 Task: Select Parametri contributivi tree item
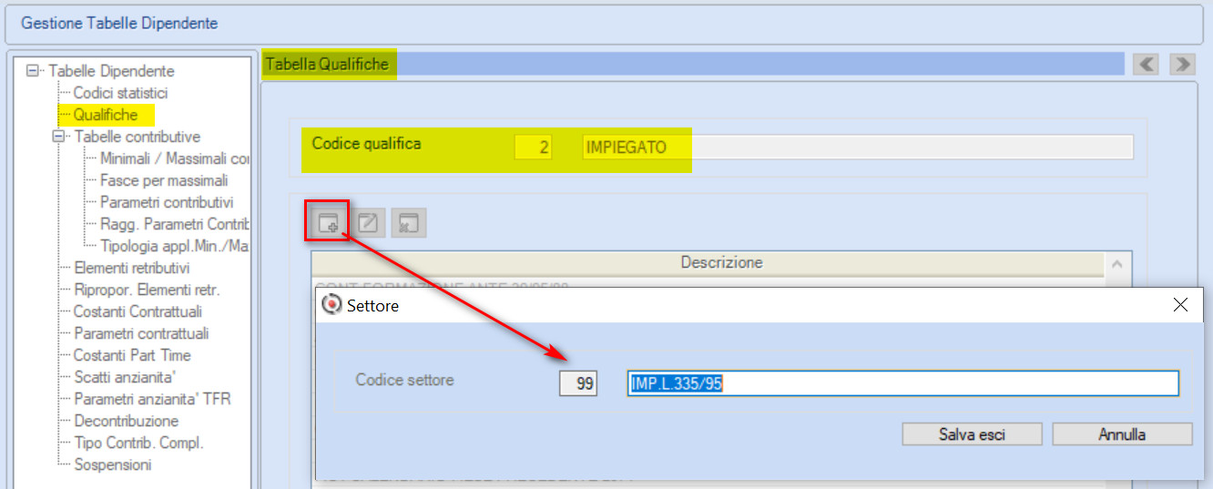[167, 202]
